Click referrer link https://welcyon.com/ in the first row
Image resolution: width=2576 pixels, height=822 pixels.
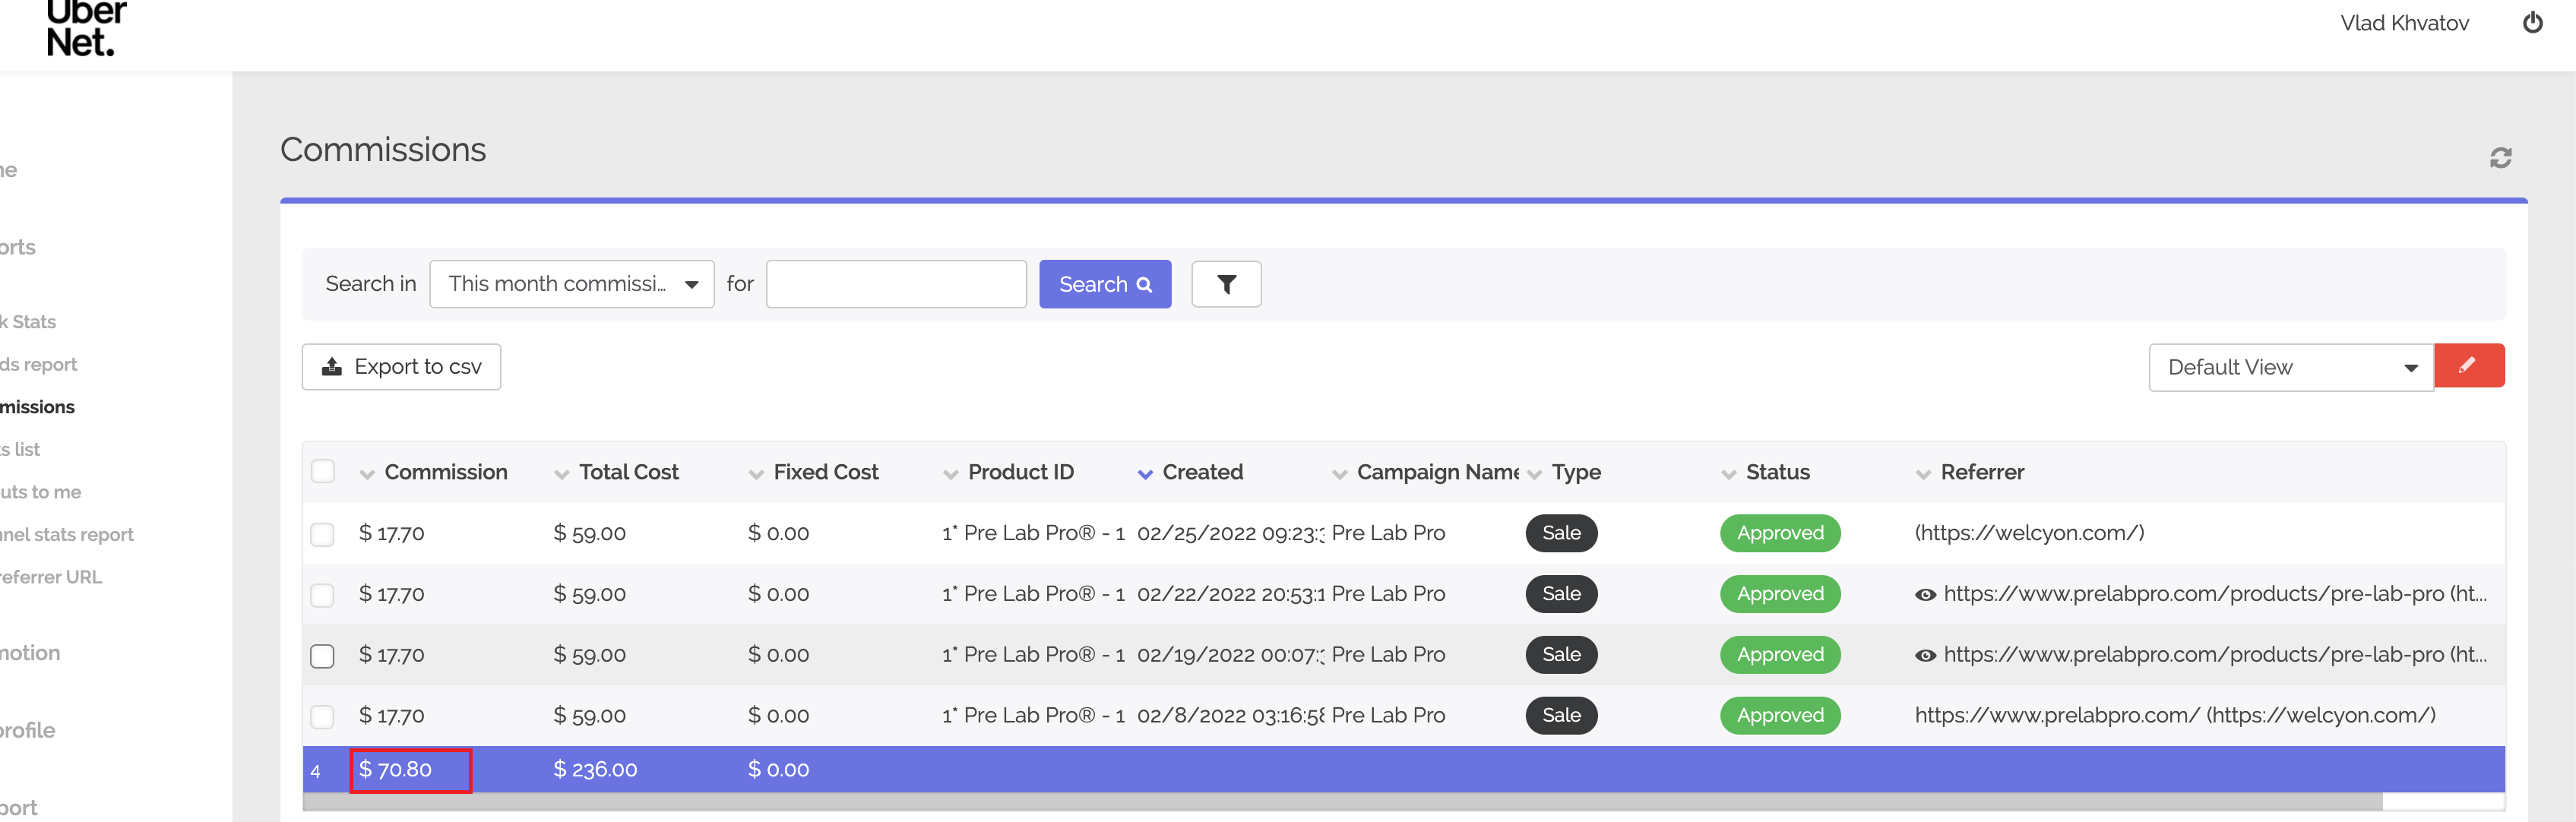tap(2029, 533)
